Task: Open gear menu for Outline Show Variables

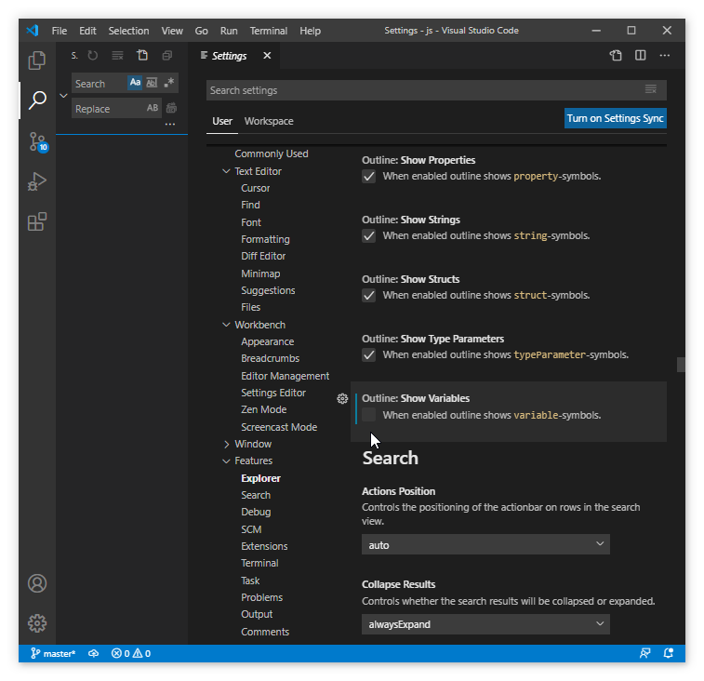Action: [342, 398]
